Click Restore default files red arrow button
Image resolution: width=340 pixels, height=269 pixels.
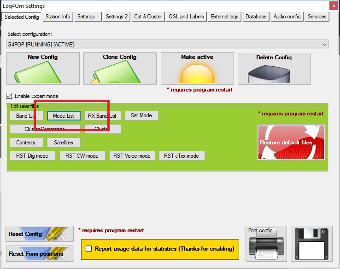tap(291, 142)
